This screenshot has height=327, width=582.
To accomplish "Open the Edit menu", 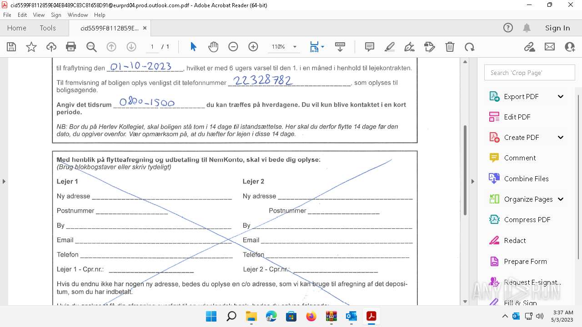I will pyautogui.click(x=22, y=15).
